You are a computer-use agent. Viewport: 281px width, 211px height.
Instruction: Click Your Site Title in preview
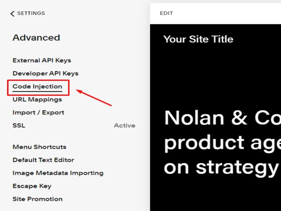pos(198,39)
